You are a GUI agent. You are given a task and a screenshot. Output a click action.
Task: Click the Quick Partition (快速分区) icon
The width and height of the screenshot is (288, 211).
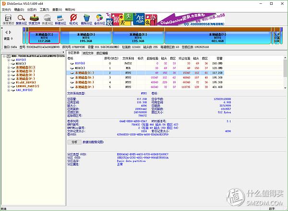pos(48,19)
